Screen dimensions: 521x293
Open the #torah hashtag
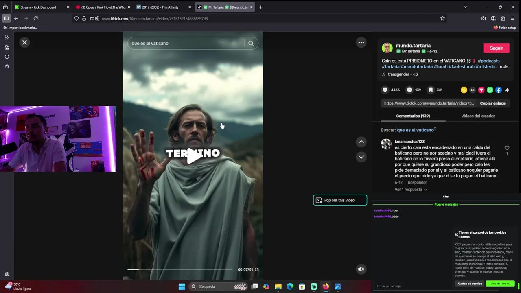coord(440,67)
